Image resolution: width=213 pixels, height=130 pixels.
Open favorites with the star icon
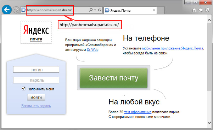pos(201,10)
